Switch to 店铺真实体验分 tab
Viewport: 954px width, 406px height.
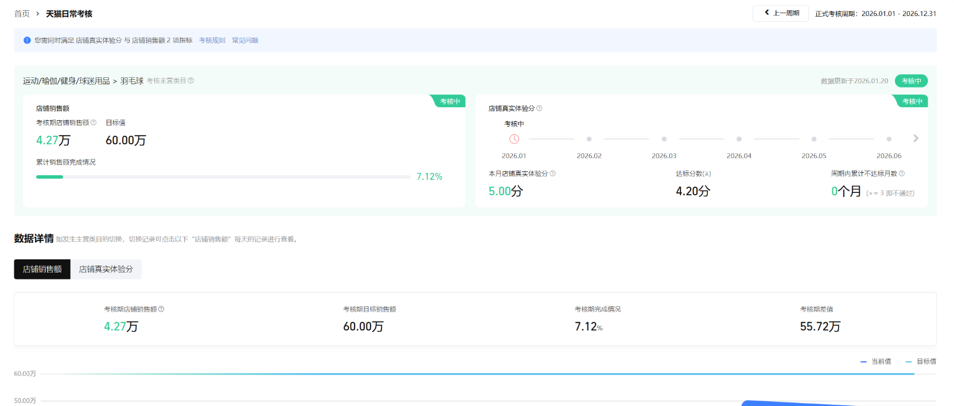click(x=106, y=269)
